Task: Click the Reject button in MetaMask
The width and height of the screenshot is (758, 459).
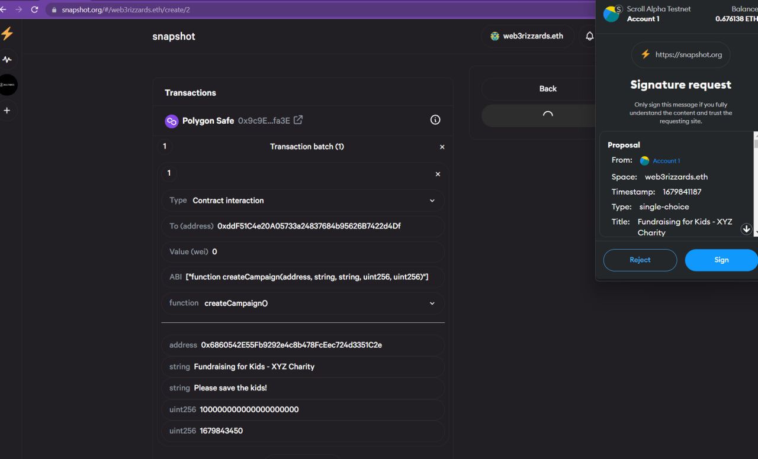Action: coord(640,260)
